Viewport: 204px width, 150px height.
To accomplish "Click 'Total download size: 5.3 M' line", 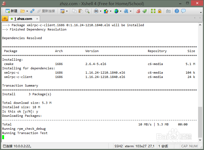I will [27, 103].
